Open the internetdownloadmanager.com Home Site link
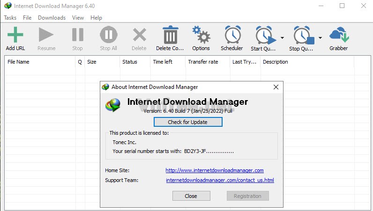The image size is (373, 211). (215, 170)
